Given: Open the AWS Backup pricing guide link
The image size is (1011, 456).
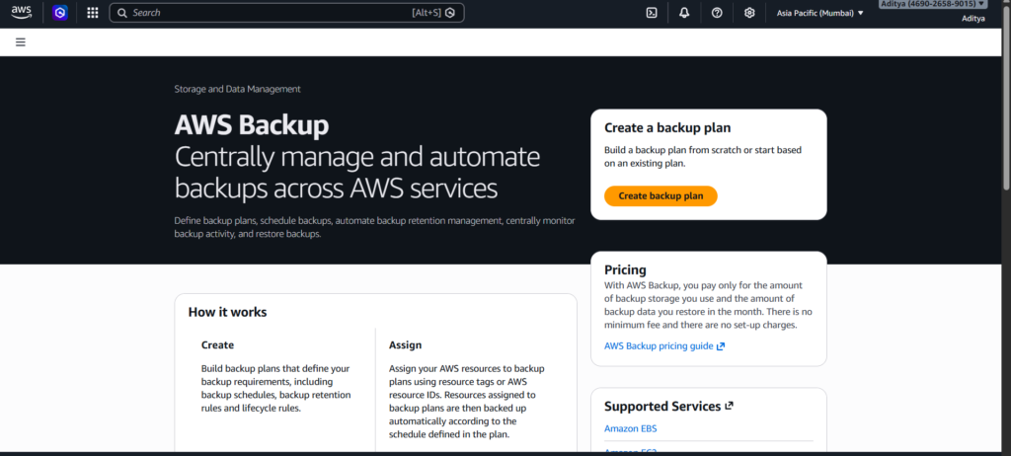Looking at the screenshot, I should point(659,346).
